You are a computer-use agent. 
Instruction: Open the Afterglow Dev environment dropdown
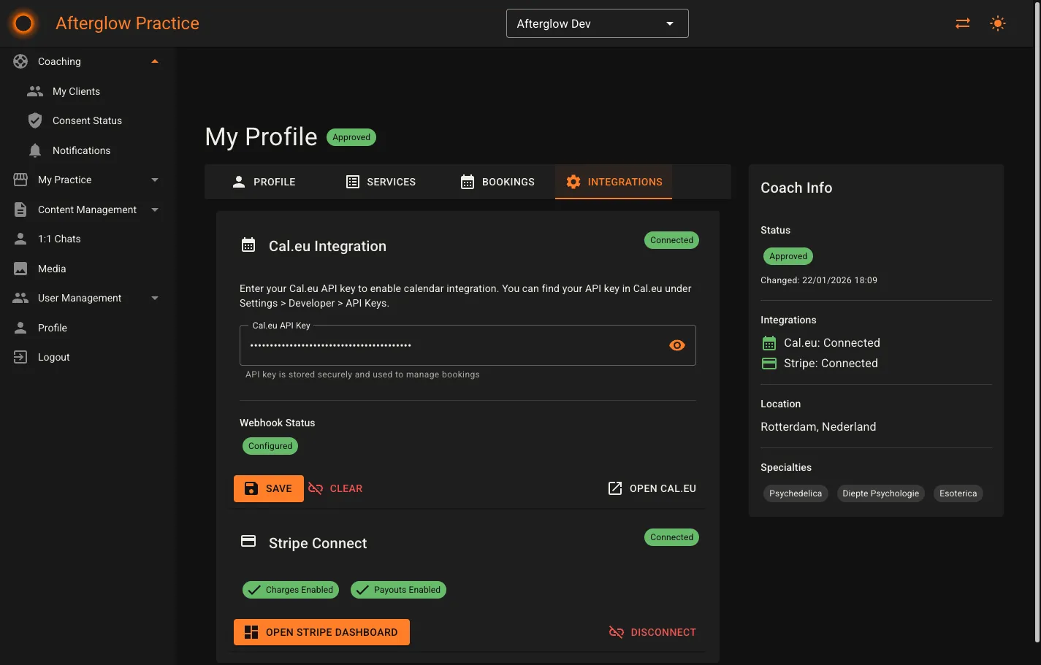[596, 23]
